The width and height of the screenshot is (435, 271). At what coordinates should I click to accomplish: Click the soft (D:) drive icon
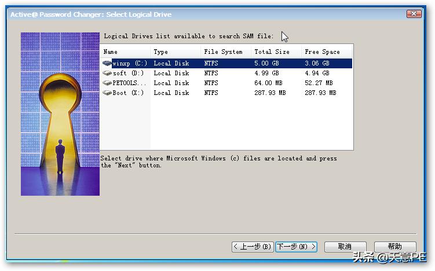point(107,74)
